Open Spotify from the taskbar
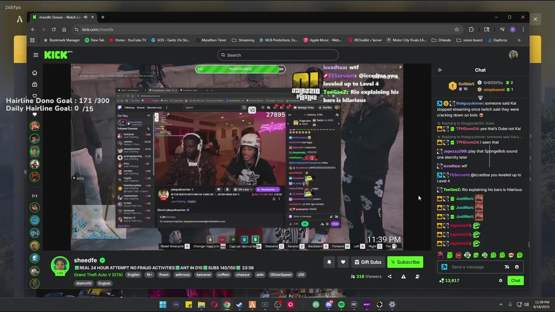 pos(341,305)
